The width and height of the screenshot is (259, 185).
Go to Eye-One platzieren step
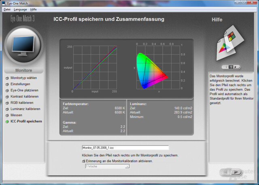pyautogui.click(x=24, y=90)
